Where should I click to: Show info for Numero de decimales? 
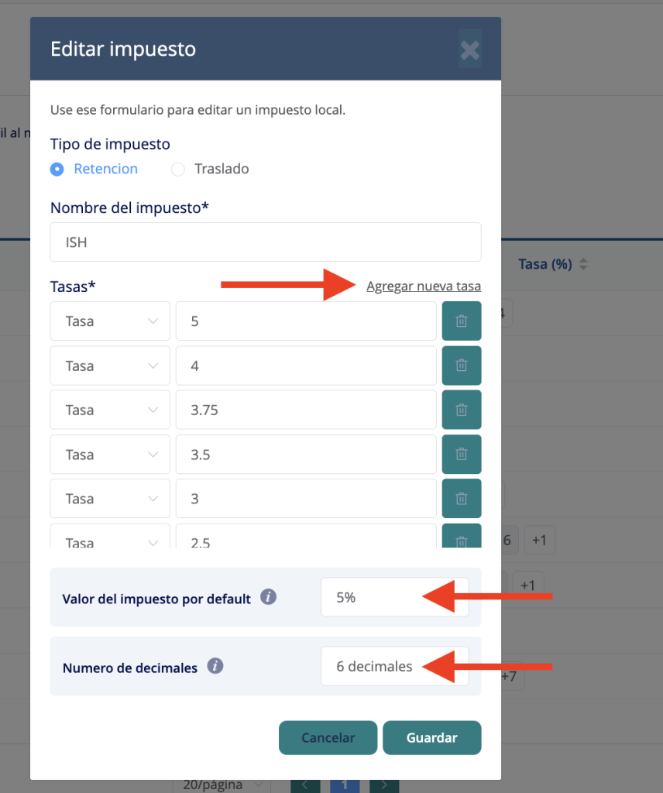pos(215,666)
